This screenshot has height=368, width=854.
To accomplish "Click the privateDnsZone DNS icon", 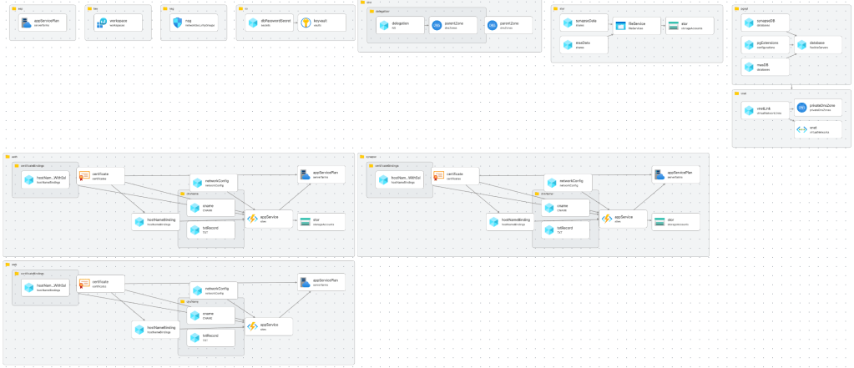I will 801,107.
